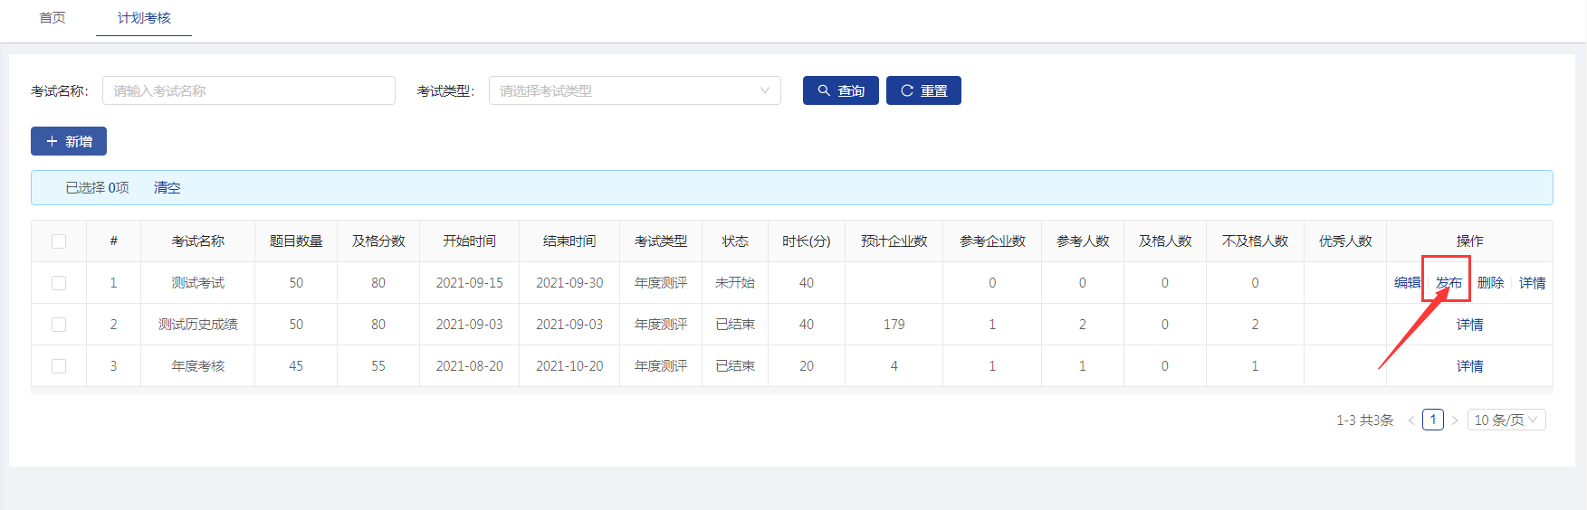This screenshot has width=1587, height=510.
Task: Switch to the 首页 tab
Action: [53, 18]
